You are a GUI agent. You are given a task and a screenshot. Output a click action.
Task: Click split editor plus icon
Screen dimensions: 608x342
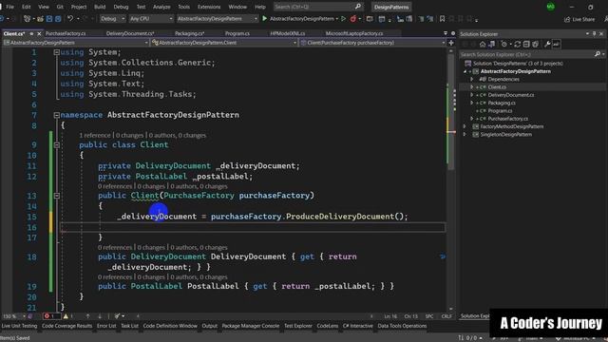[x=451, y=43]
